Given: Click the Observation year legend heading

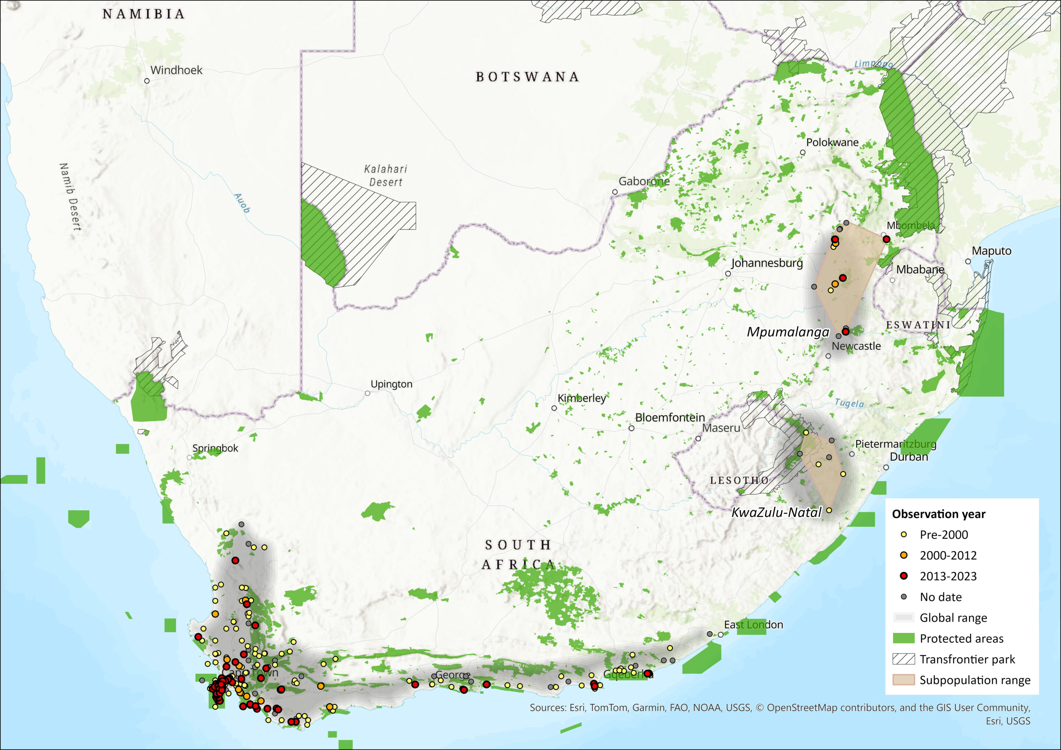Looking at the screenshot, I should pyautogui.click(x=939, y=514).
